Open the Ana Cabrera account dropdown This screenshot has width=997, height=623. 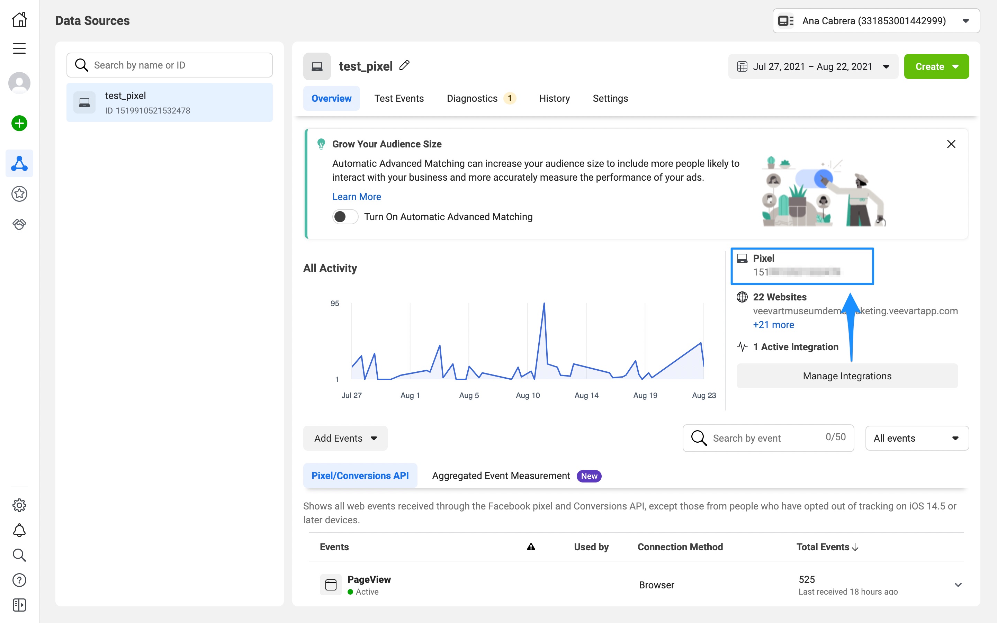(876, 21)
